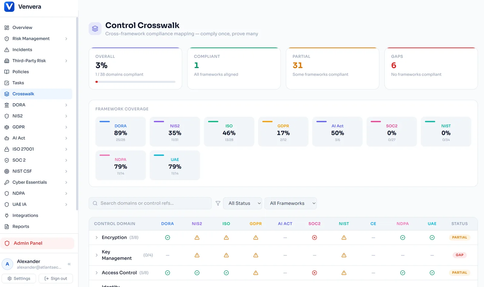Click the AI Act robot icon

tap(7, 138)
